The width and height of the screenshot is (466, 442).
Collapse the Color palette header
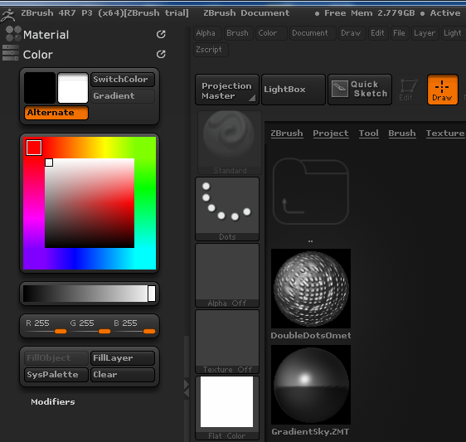tap(38, 55)
